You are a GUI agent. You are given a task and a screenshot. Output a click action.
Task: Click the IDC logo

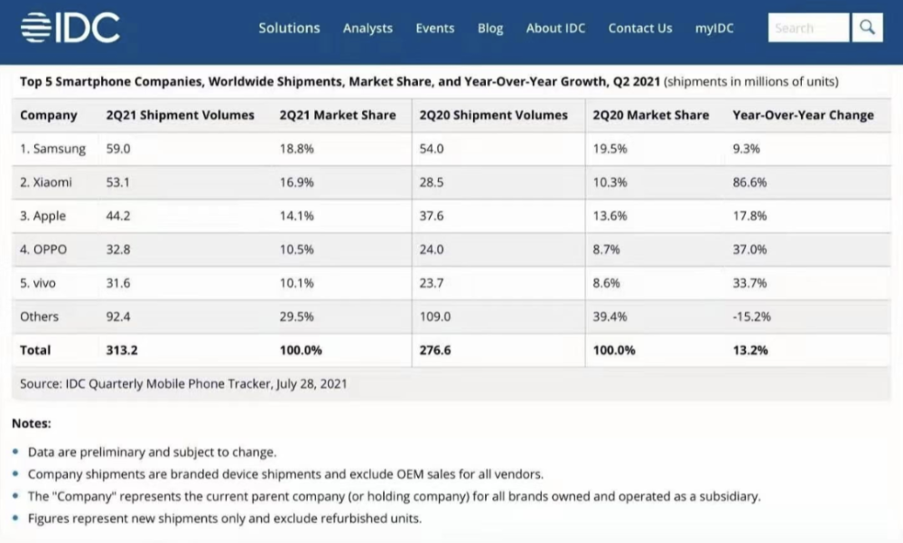coord(70,28)
